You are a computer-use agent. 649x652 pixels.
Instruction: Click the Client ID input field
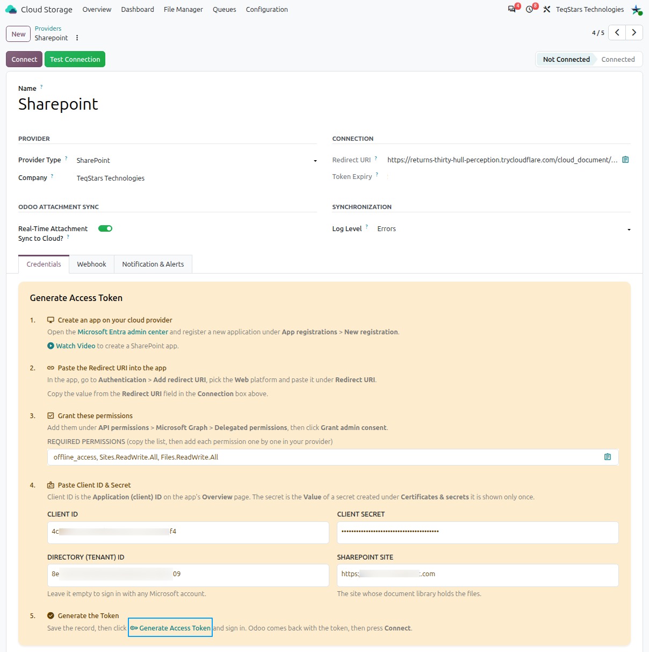pyautogui.click(x=188, y=532)
